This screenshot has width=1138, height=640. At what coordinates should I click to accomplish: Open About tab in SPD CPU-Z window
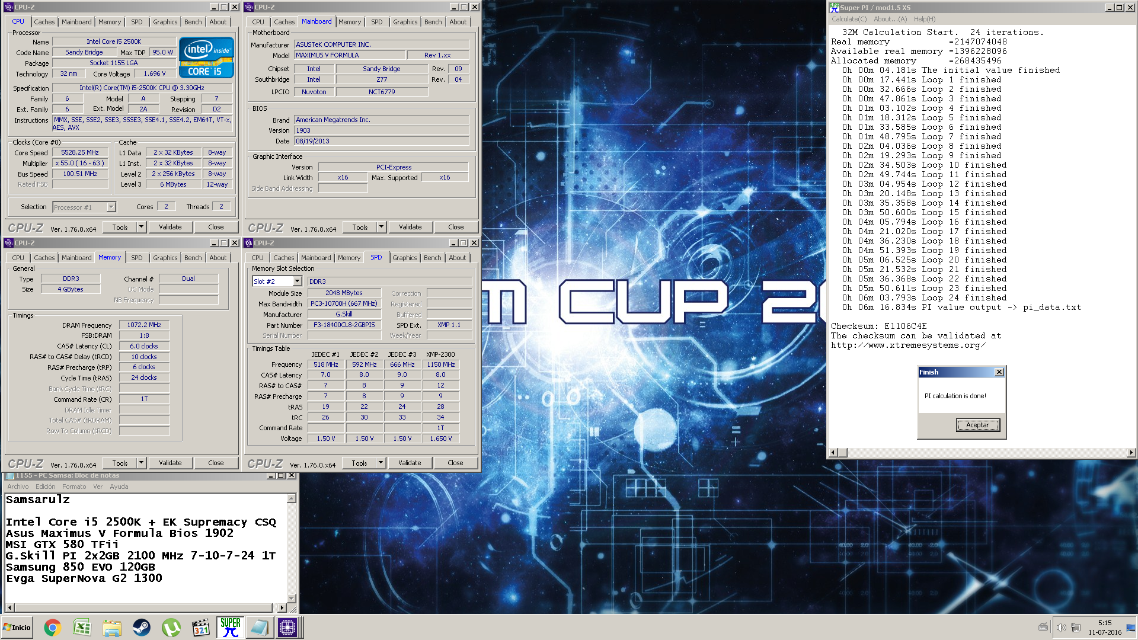[457, 258]
